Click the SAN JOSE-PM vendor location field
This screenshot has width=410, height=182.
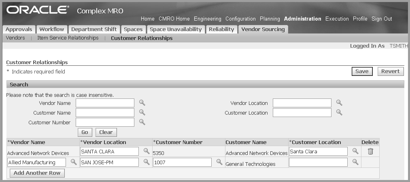tap(109, 162)
